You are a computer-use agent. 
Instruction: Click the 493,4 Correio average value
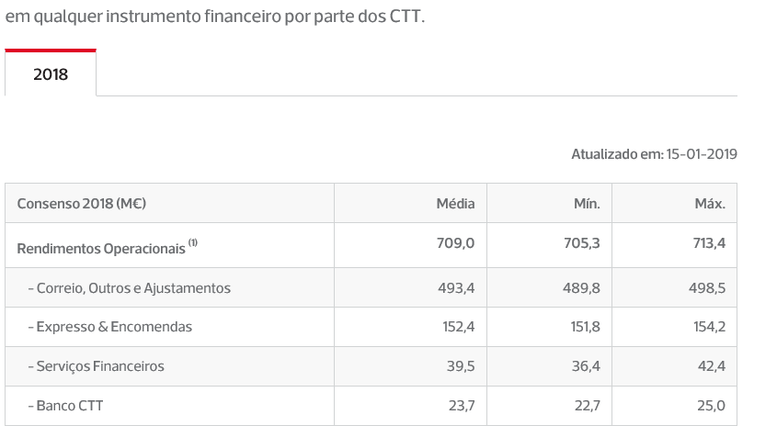click(456, 288)
